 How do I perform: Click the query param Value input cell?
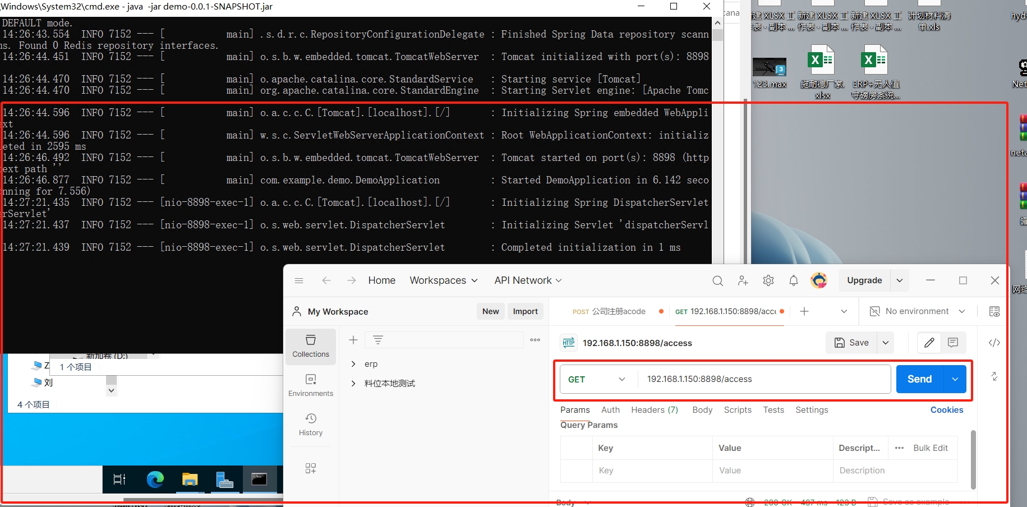click(x=773, y=471)
